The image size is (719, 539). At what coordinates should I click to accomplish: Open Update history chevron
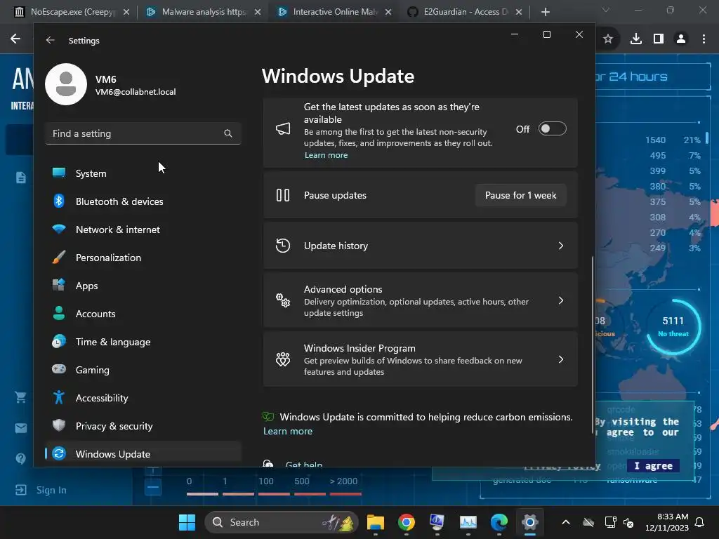[561, 246]
